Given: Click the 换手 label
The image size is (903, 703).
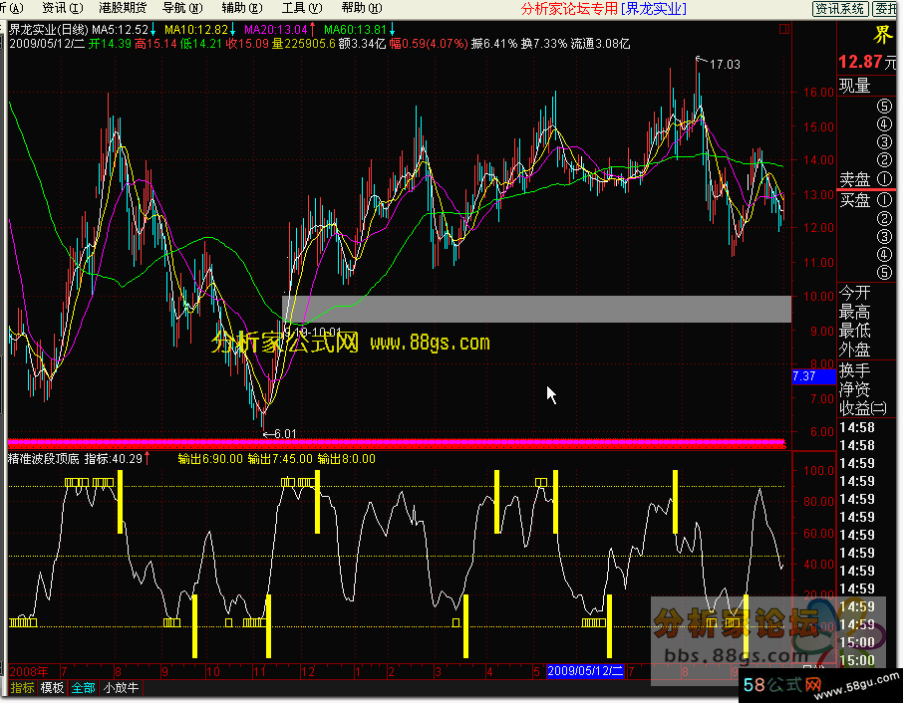Looking at the screenshot, I should [854, 369].
